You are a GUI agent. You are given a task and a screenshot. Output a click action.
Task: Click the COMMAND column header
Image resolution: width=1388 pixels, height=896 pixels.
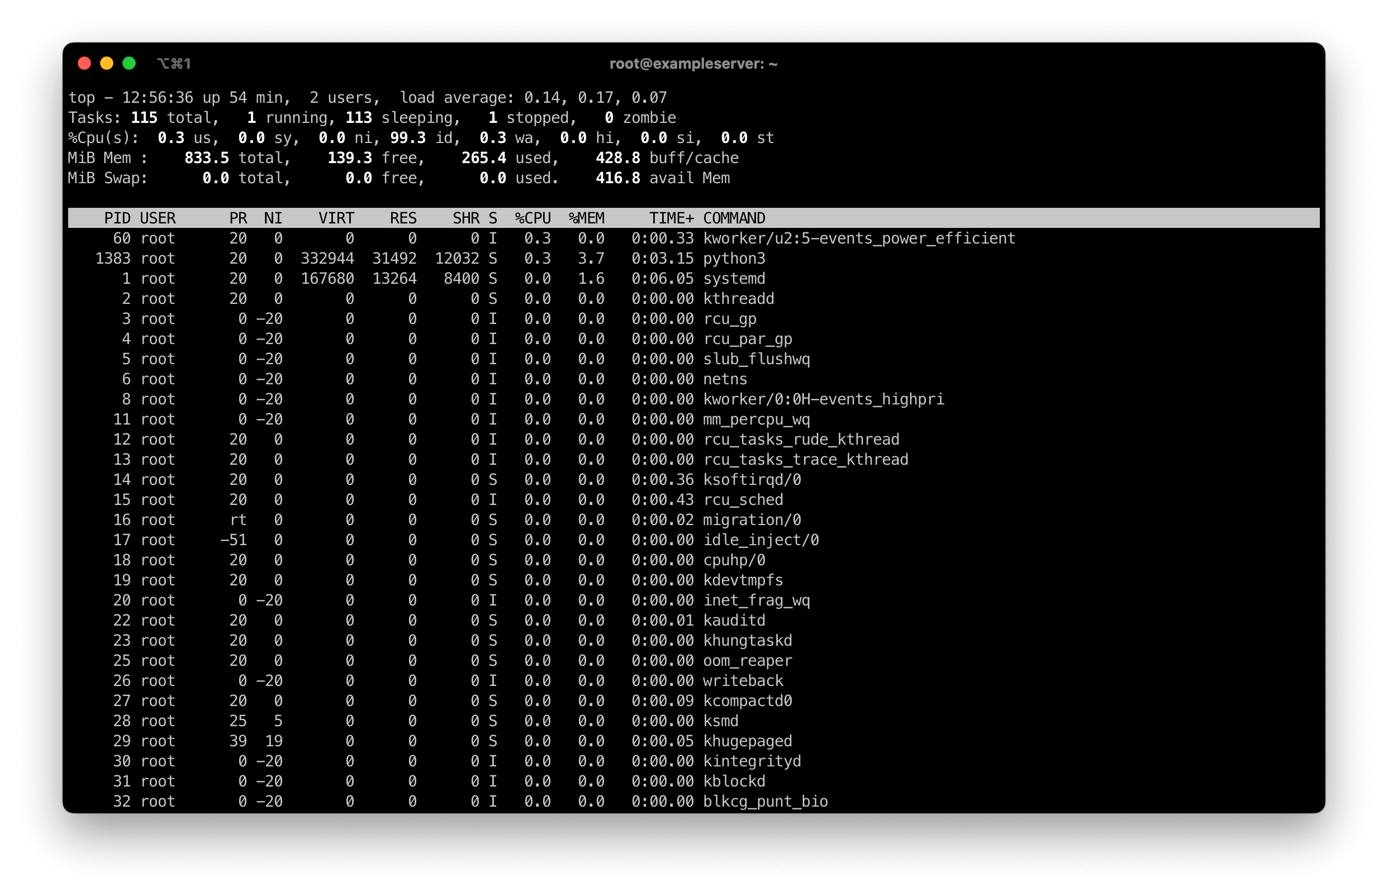coord(734,218)
